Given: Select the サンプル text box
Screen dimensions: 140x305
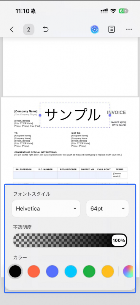Looking at the screenshot, I should point(75,115).
